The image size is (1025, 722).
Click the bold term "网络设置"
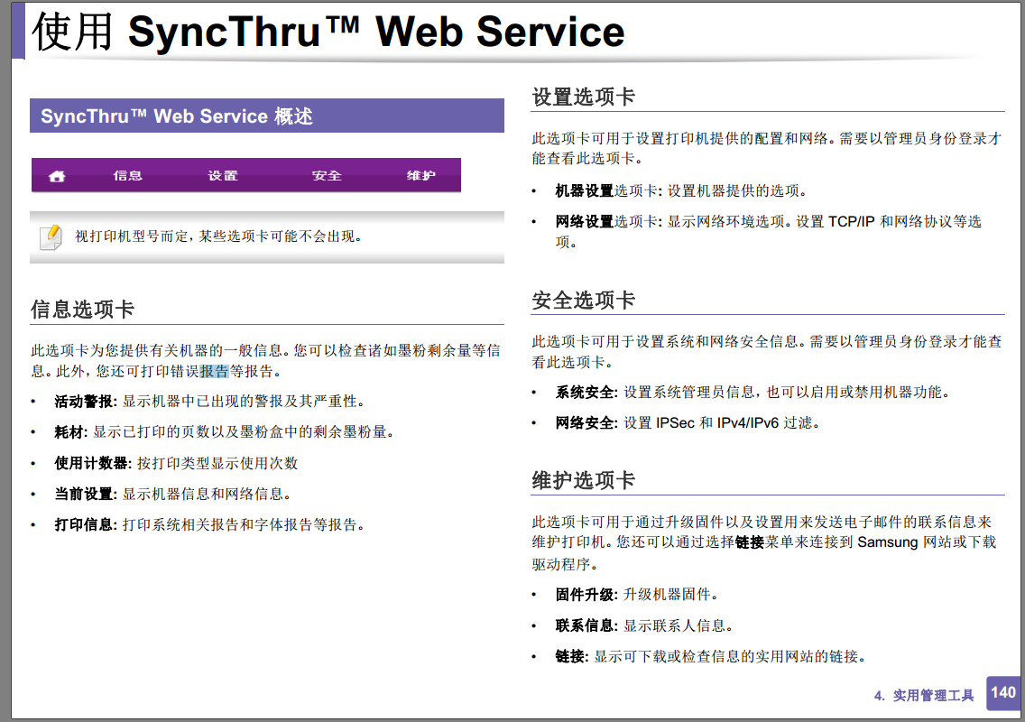pyautogui.click(x=585, y=222)
